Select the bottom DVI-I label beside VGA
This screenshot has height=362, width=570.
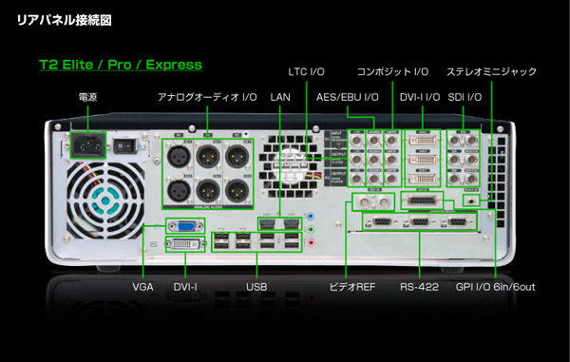[x=185, y=287]
